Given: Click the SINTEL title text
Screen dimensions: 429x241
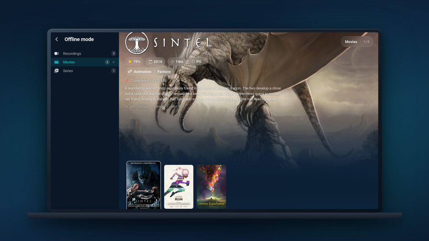Looking at the screenshot, I should (183, 43).
